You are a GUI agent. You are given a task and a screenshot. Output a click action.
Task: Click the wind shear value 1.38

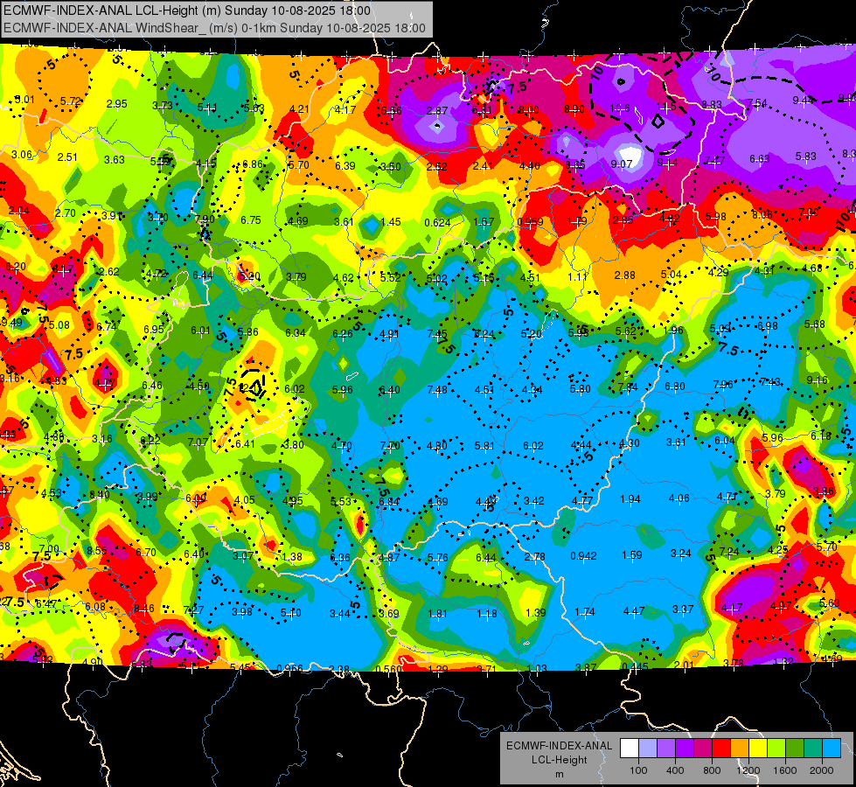pyautogui.click(x=292, y=557)
